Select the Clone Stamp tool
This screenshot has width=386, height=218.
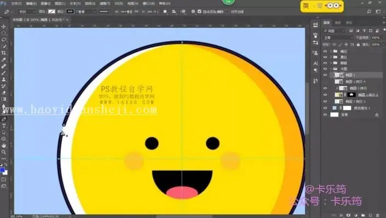(x=4, y=79)
